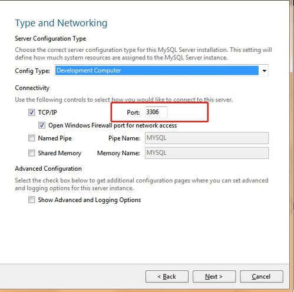Image resolution: width=294 pixels, height=292 pixels.
Task: Click the Shared Memory label
Action: pos(60,153)
